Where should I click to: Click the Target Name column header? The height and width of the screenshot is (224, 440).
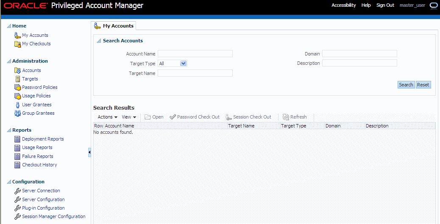pyautogui.click(x=254, y=126)
